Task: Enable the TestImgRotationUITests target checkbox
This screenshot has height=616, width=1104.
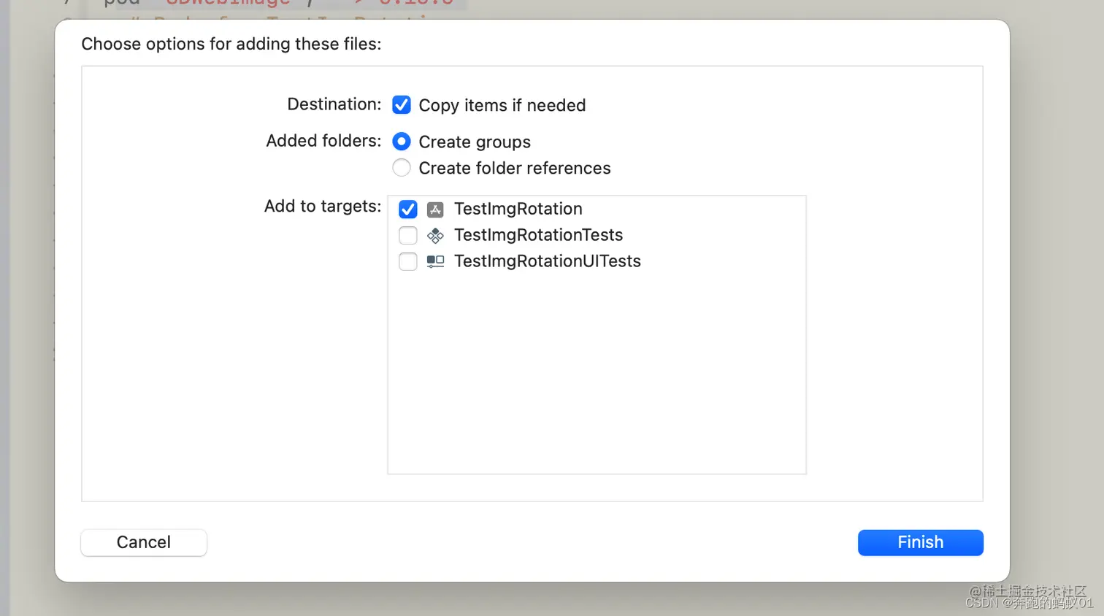Action: pyautogui.click(x=408, y=261)
